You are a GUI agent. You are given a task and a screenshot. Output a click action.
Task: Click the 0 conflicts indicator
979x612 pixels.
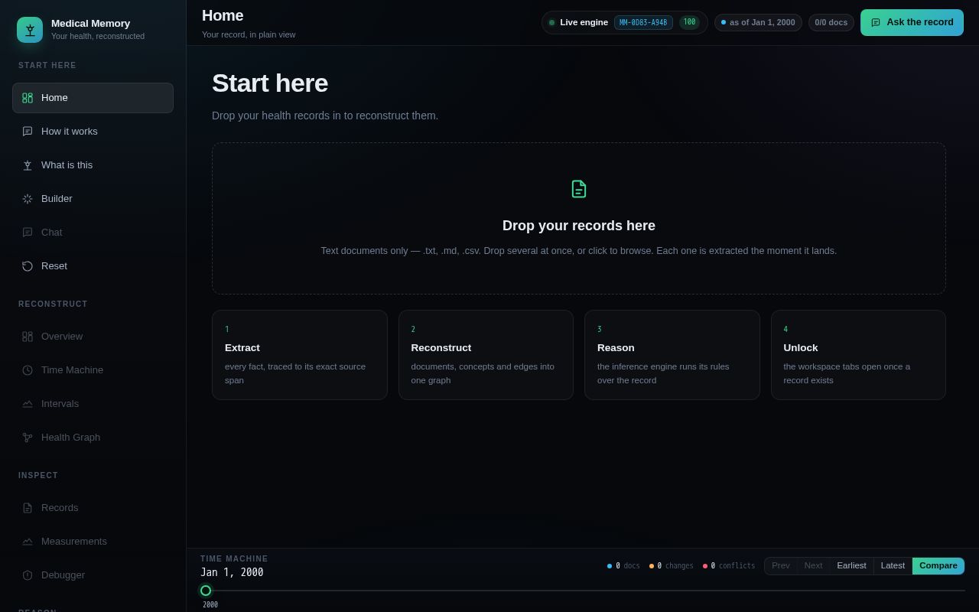point(729,566)
